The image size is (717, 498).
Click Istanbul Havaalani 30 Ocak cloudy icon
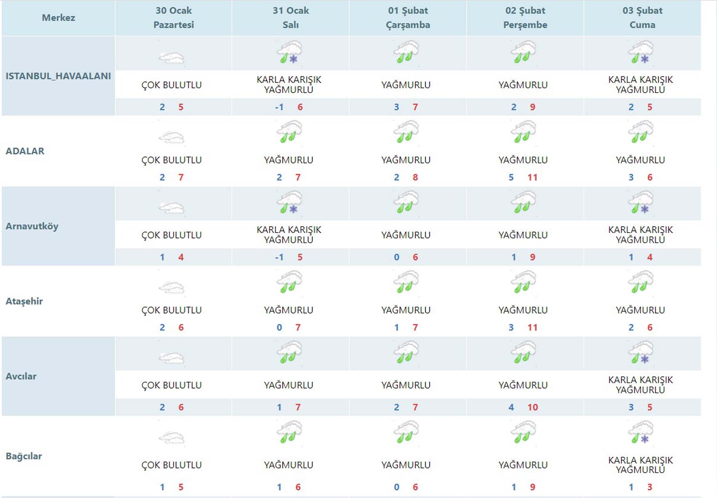pos(172,58)
